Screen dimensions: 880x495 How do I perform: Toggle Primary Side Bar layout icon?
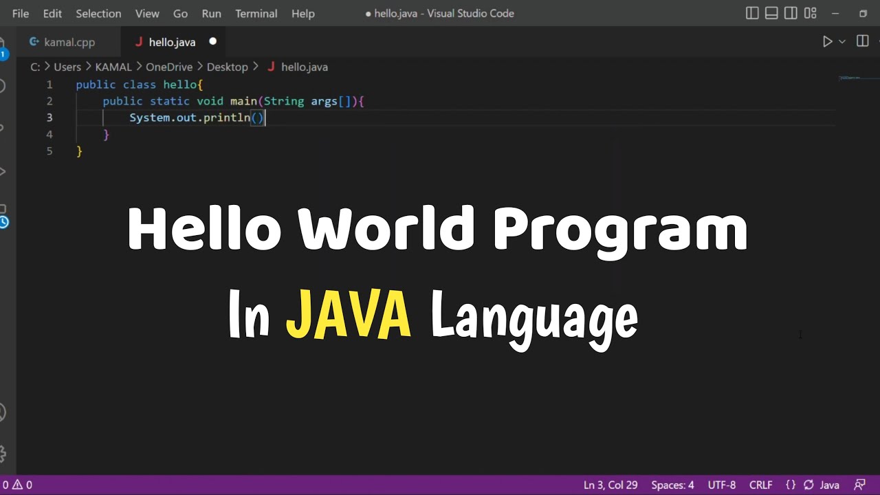[x=752, y=13]
